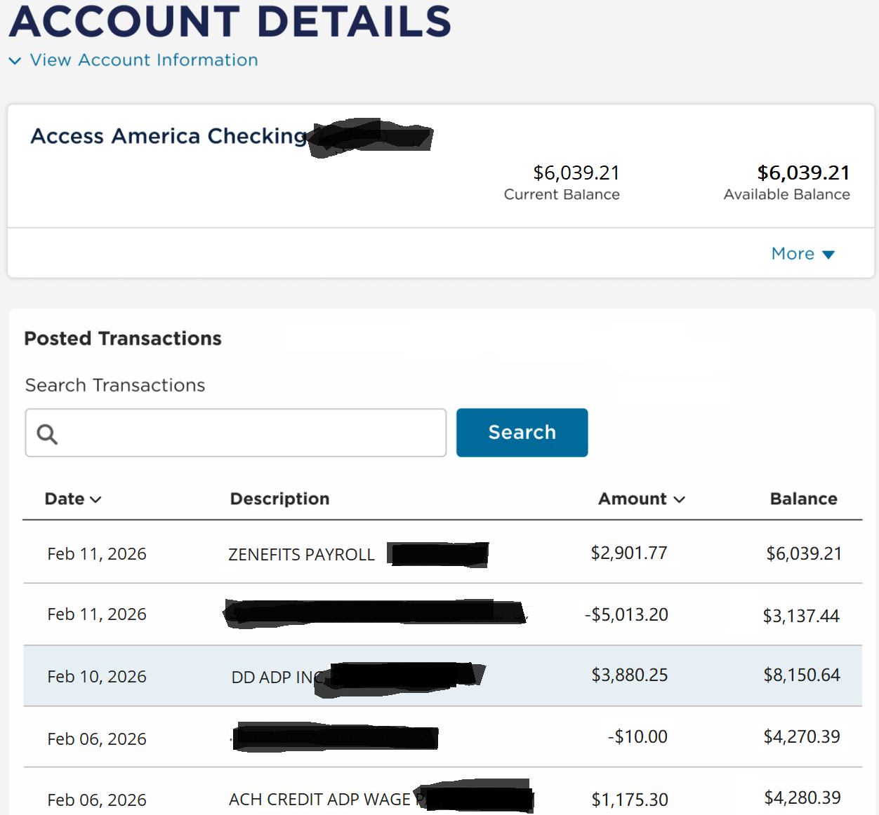Image resolution: width=879 pixels, height=815 pixels.
Task: Expand View Account Information chevron
Action: [x=15, y=61]
